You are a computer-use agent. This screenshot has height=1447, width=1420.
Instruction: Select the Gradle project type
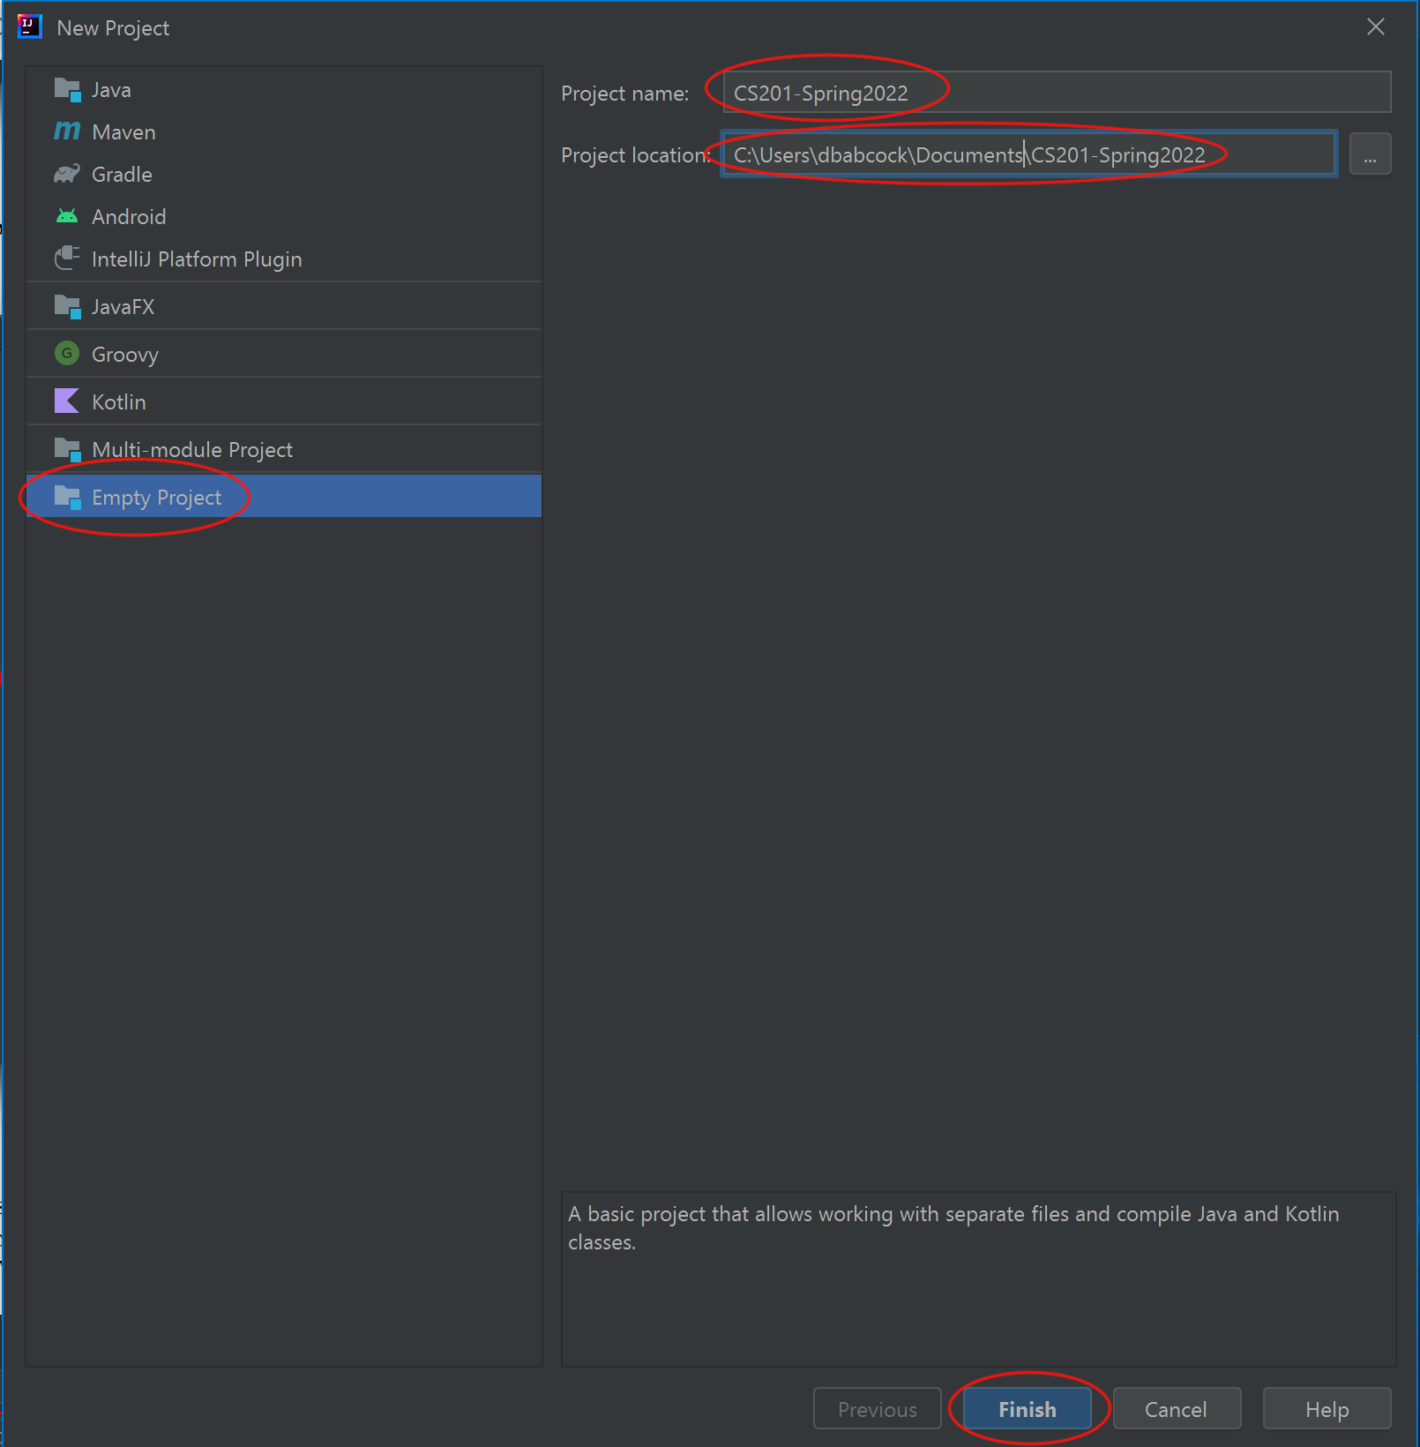click(121, 174)
